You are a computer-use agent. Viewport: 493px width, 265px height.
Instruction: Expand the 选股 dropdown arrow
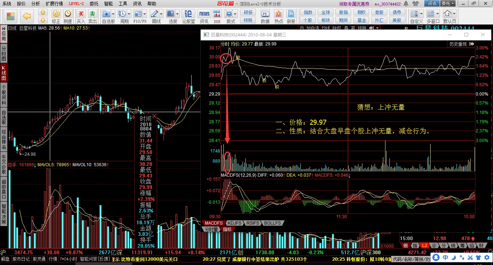pos(177,14)
